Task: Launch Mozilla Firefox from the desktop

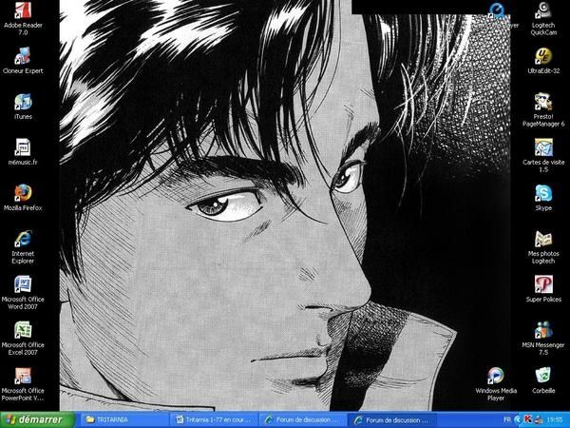Action: tap(23, 198)
